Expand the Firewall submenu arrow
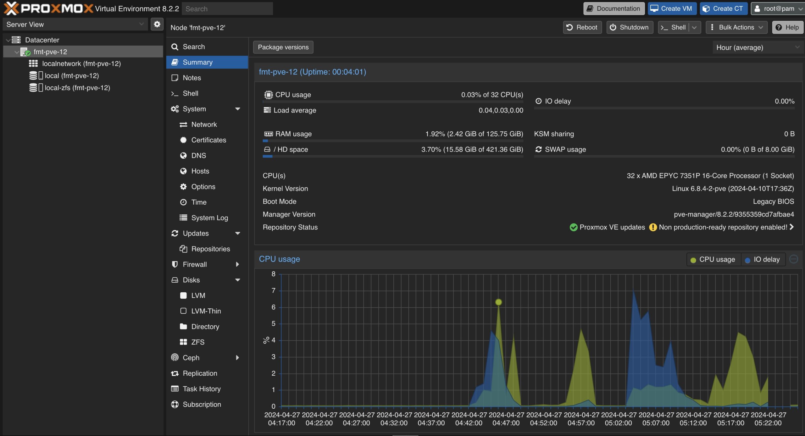Screen dimensions: 805x436 pos(237,264)
